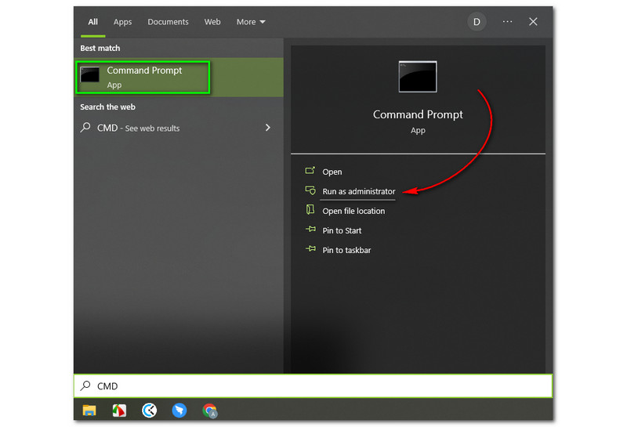Switch to the Apps tab
Screen dimensions: 627x427
click(122, 22)
